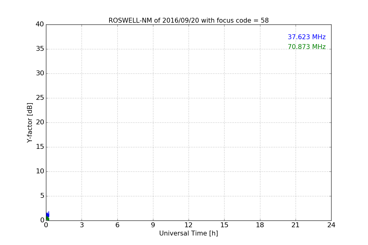Click the x-axis tick label 6
Screen dimensions: 368x245
pos(117,225)
